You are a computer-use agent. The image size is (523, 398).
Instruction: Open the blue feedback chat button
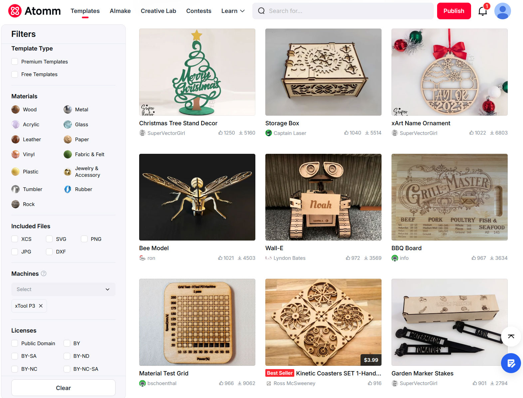tap(511, 363)
